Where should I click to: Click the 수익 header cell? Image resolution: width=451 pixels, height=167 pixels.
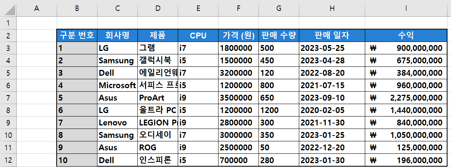coord(406,35)
